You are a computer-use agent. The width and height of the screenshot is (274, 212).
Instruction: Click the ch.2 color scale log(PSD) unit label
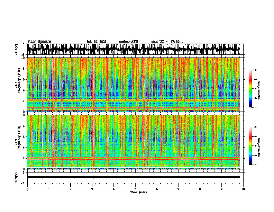click(x=259, y=147)
